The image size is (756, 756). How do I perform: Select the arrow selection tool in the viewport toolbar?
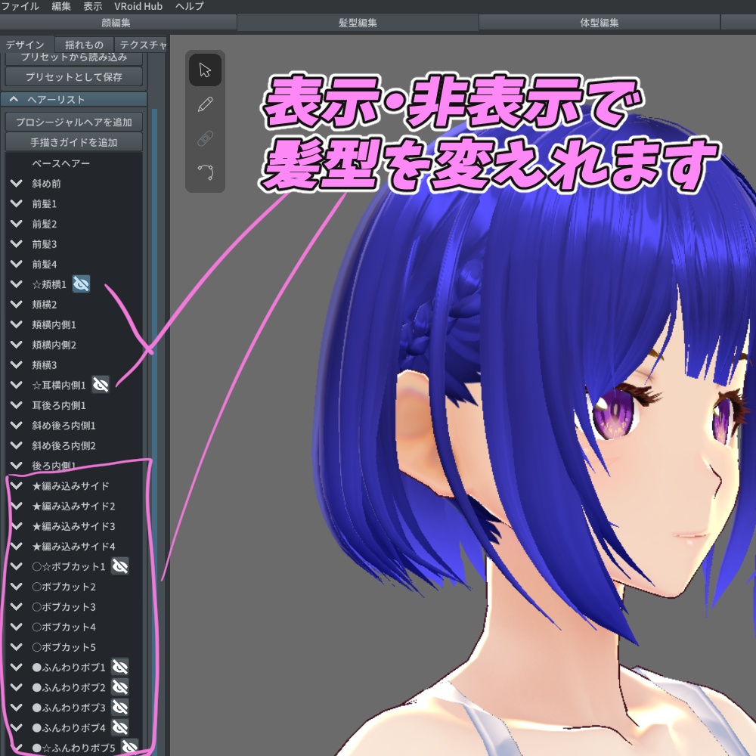[204, 70]
